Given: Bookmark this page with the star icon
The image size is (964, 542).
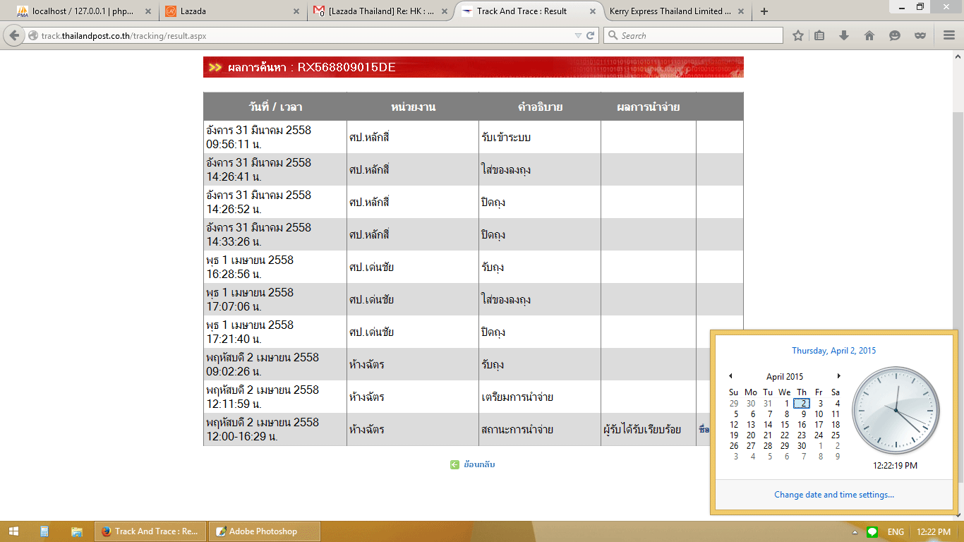Looking at the screenshot, I should [798, 35].
